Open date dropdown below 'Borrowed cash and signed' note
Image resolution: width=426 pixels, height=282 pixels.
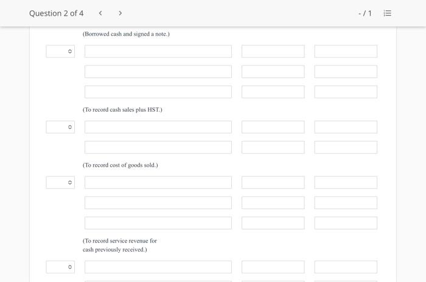tap(60, 51)
